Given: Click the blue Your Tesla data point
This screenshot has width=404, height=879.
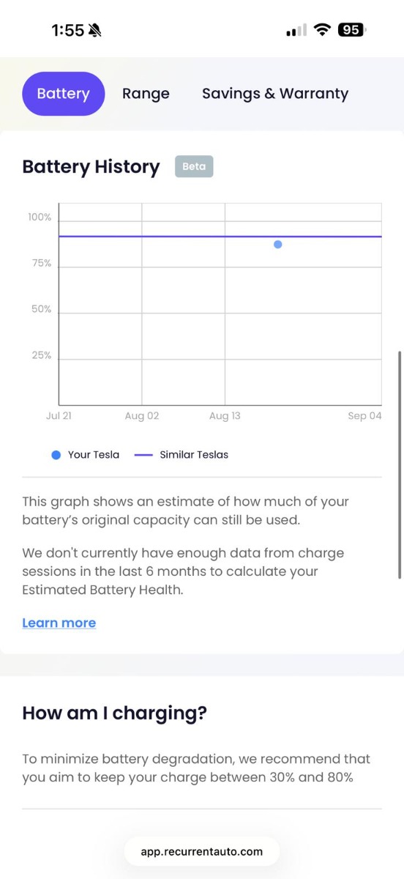Looking at the screenshot, I should tap(278, 244).
